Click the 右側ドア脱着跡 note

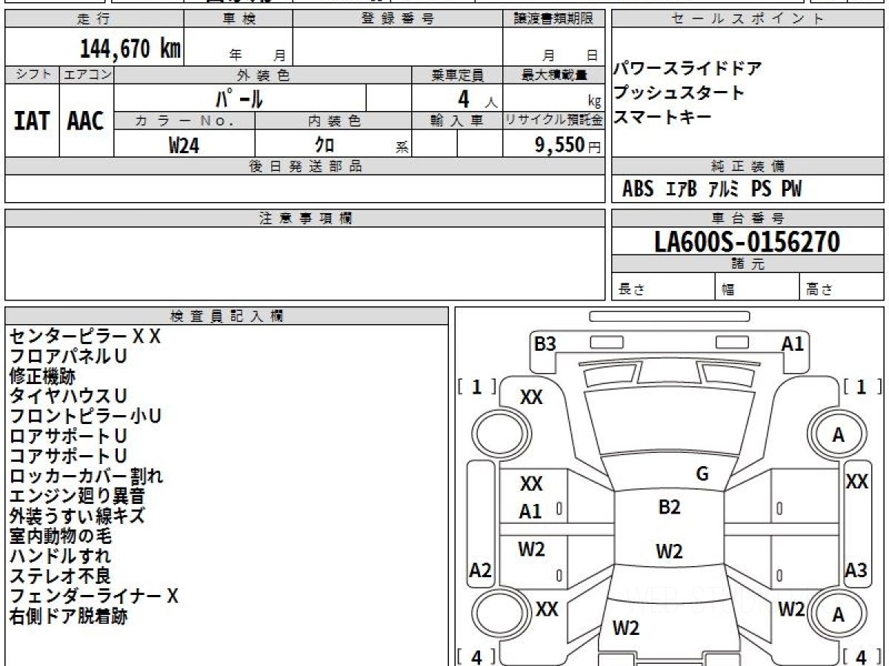click(68, 616)
